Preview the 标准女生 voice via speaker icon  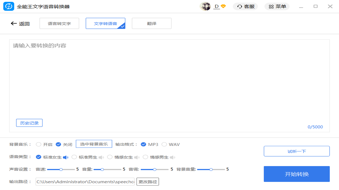tap(66, 157)
